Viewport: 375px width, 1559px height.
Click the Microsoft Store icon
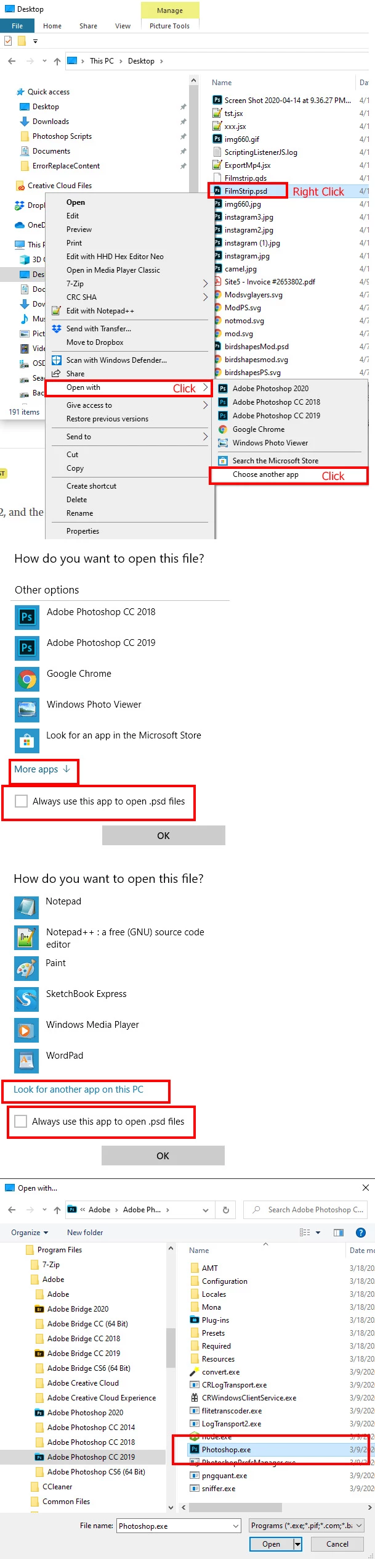click(27, 740)
